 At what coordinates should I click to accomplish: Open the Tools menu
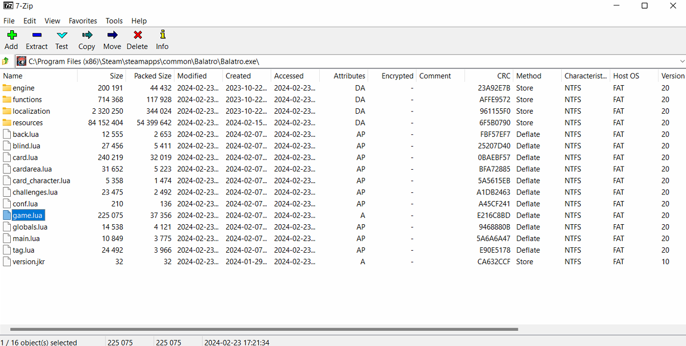pos(114,21)
